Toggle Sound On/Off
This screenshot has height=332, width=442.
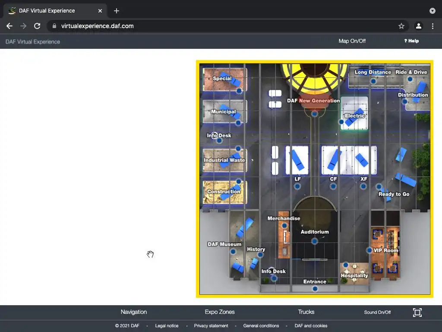(x=377, y=312)
